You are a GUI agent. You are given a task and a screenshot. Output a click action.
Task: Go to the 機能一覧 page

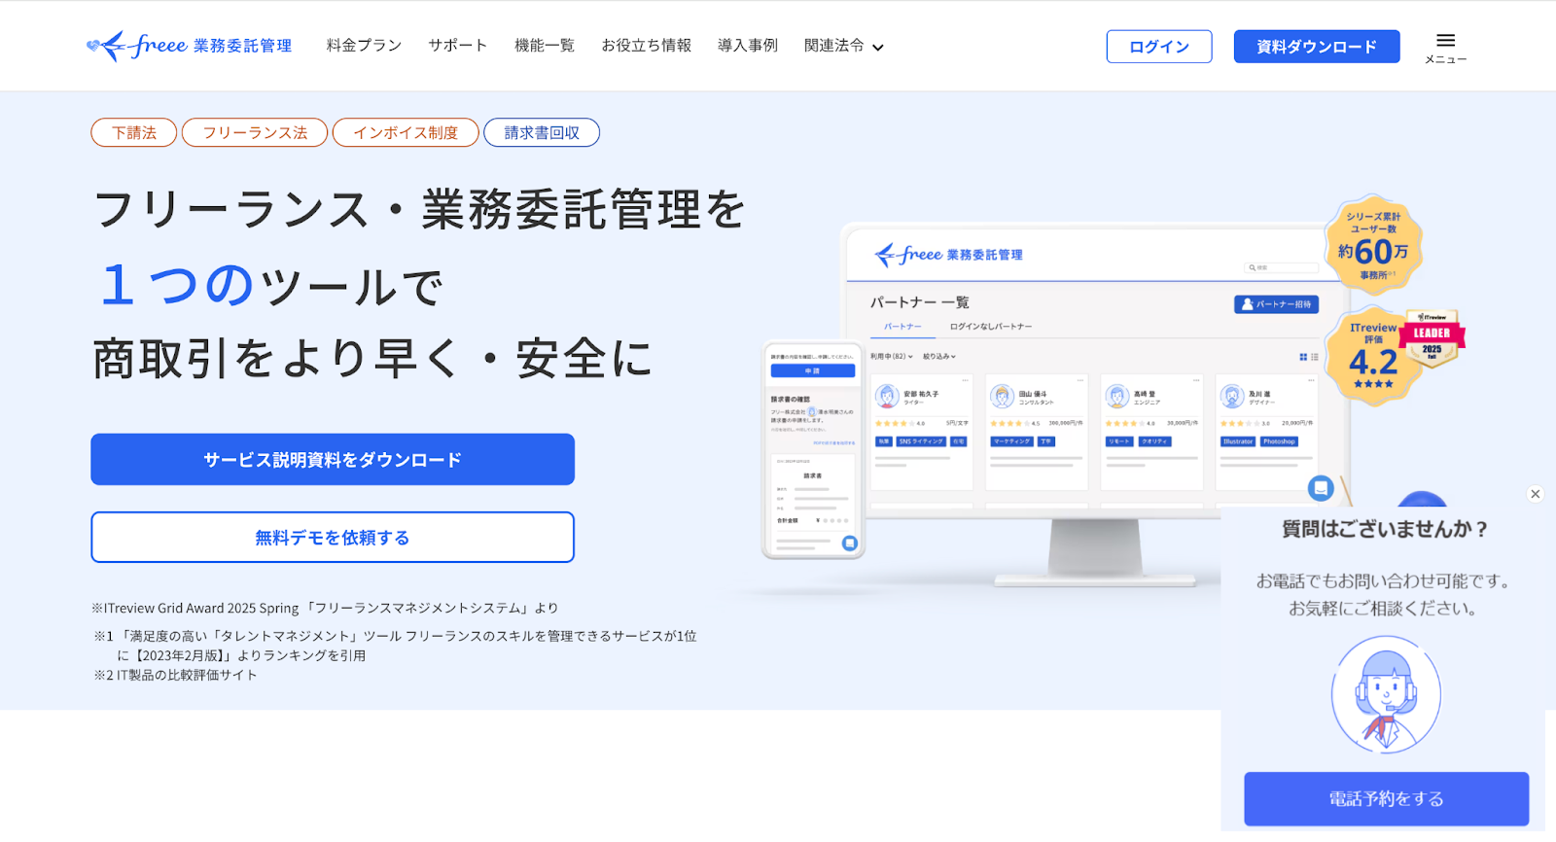click(544, 46)
